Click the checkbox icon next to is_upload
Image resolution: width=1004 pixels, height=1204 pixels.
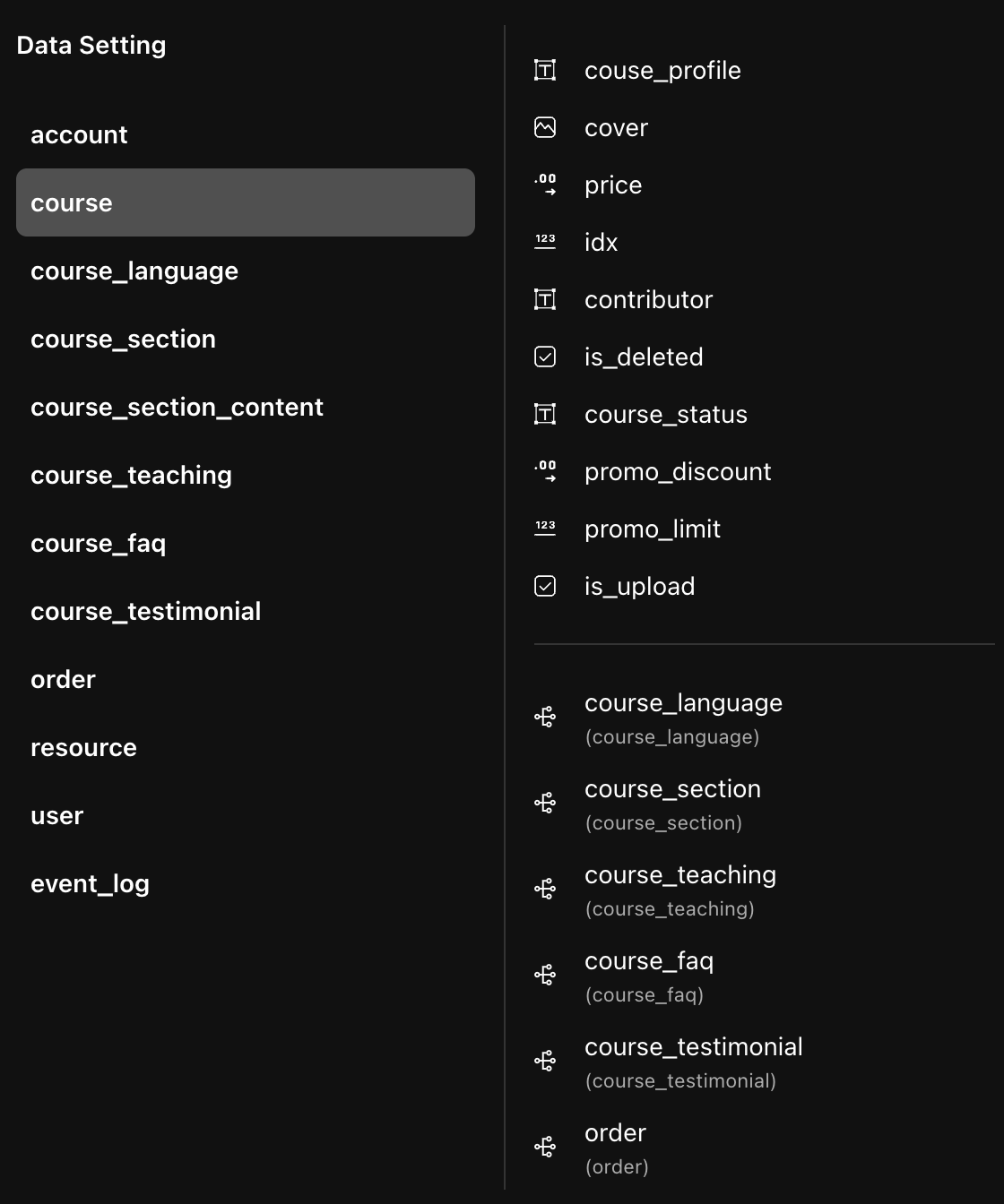tap(545, 586)
